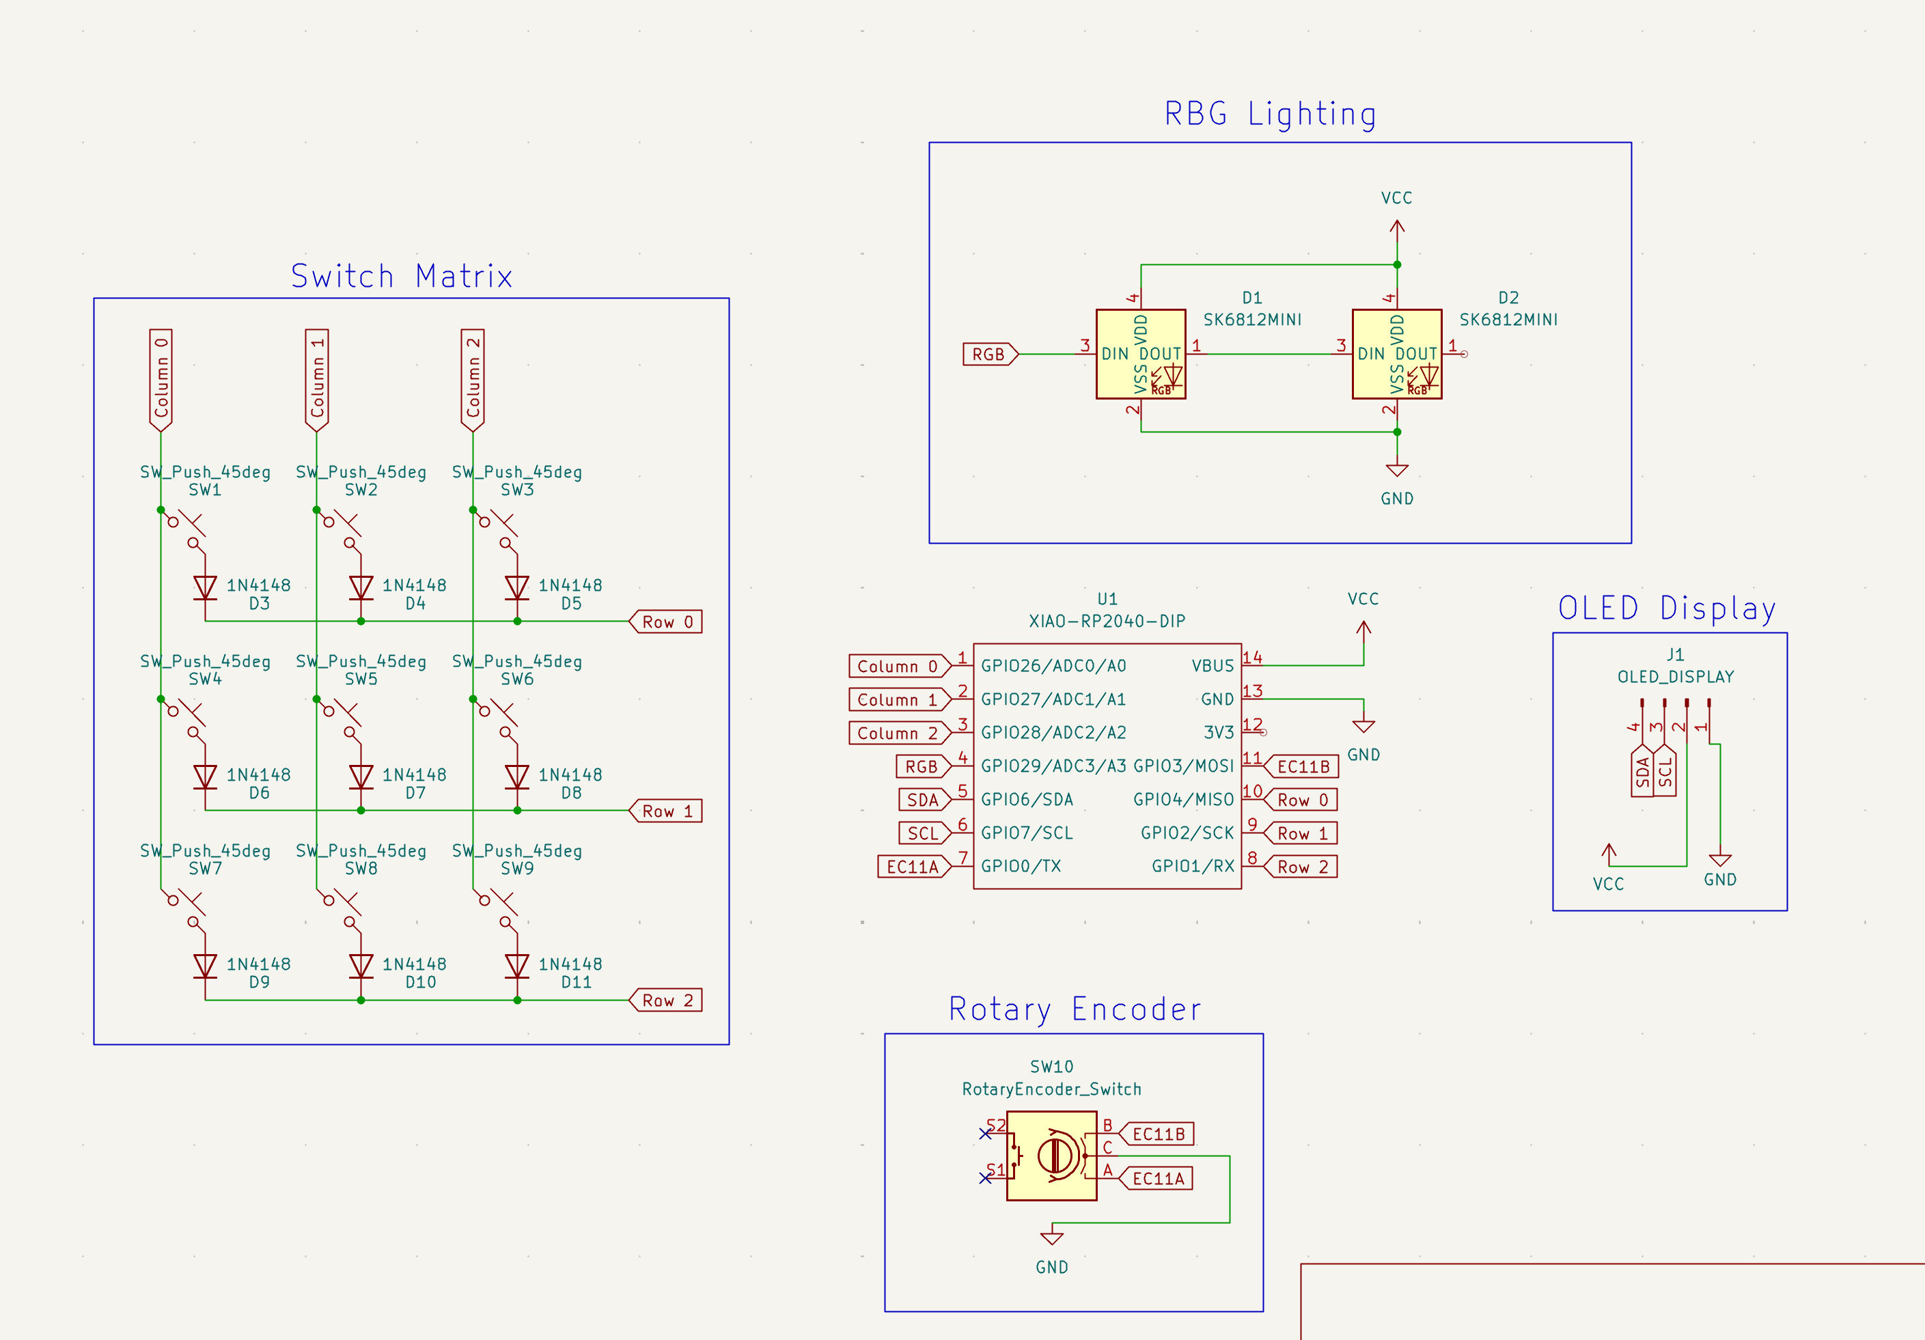Select the D11 1N4148 diode symbol

[x=517, y=967]
